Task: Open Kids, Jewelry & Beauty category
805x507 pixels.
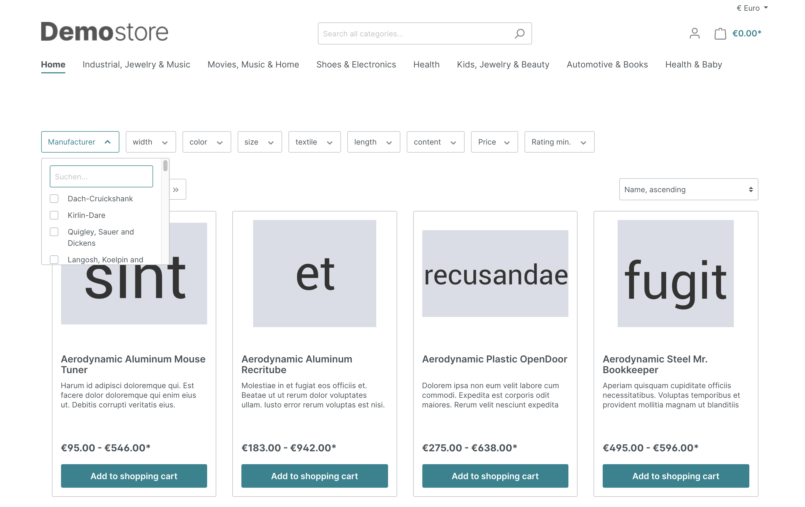Action: point(503,64)
